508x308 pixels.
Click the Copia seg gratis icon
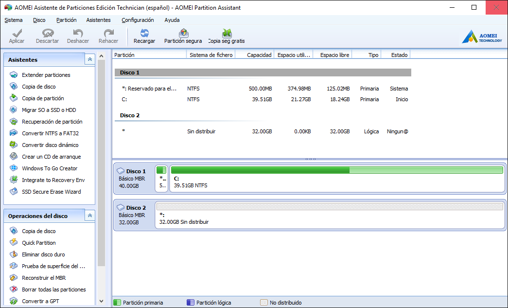point(227,33)
